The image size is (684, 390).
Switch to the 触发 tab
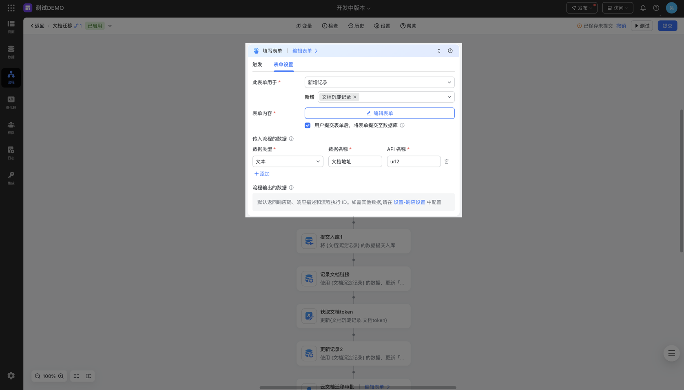pyautogui.click(x=257, y=64)
